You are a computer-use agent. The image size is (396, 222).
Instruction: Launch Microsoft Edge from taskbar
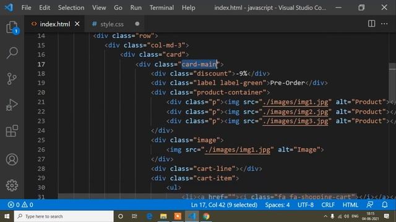point(149,216)
